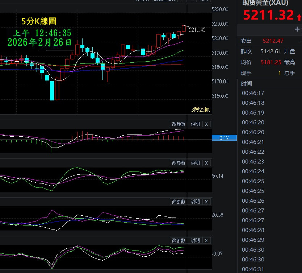Click the 卖出 price 5212.47
302x273 pixels.
(273, 41)
